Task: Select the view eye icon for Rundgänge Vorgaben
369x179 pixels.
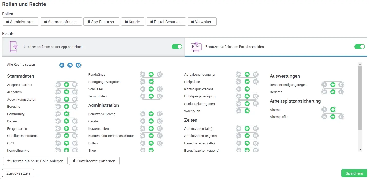Action: point(151,82)
